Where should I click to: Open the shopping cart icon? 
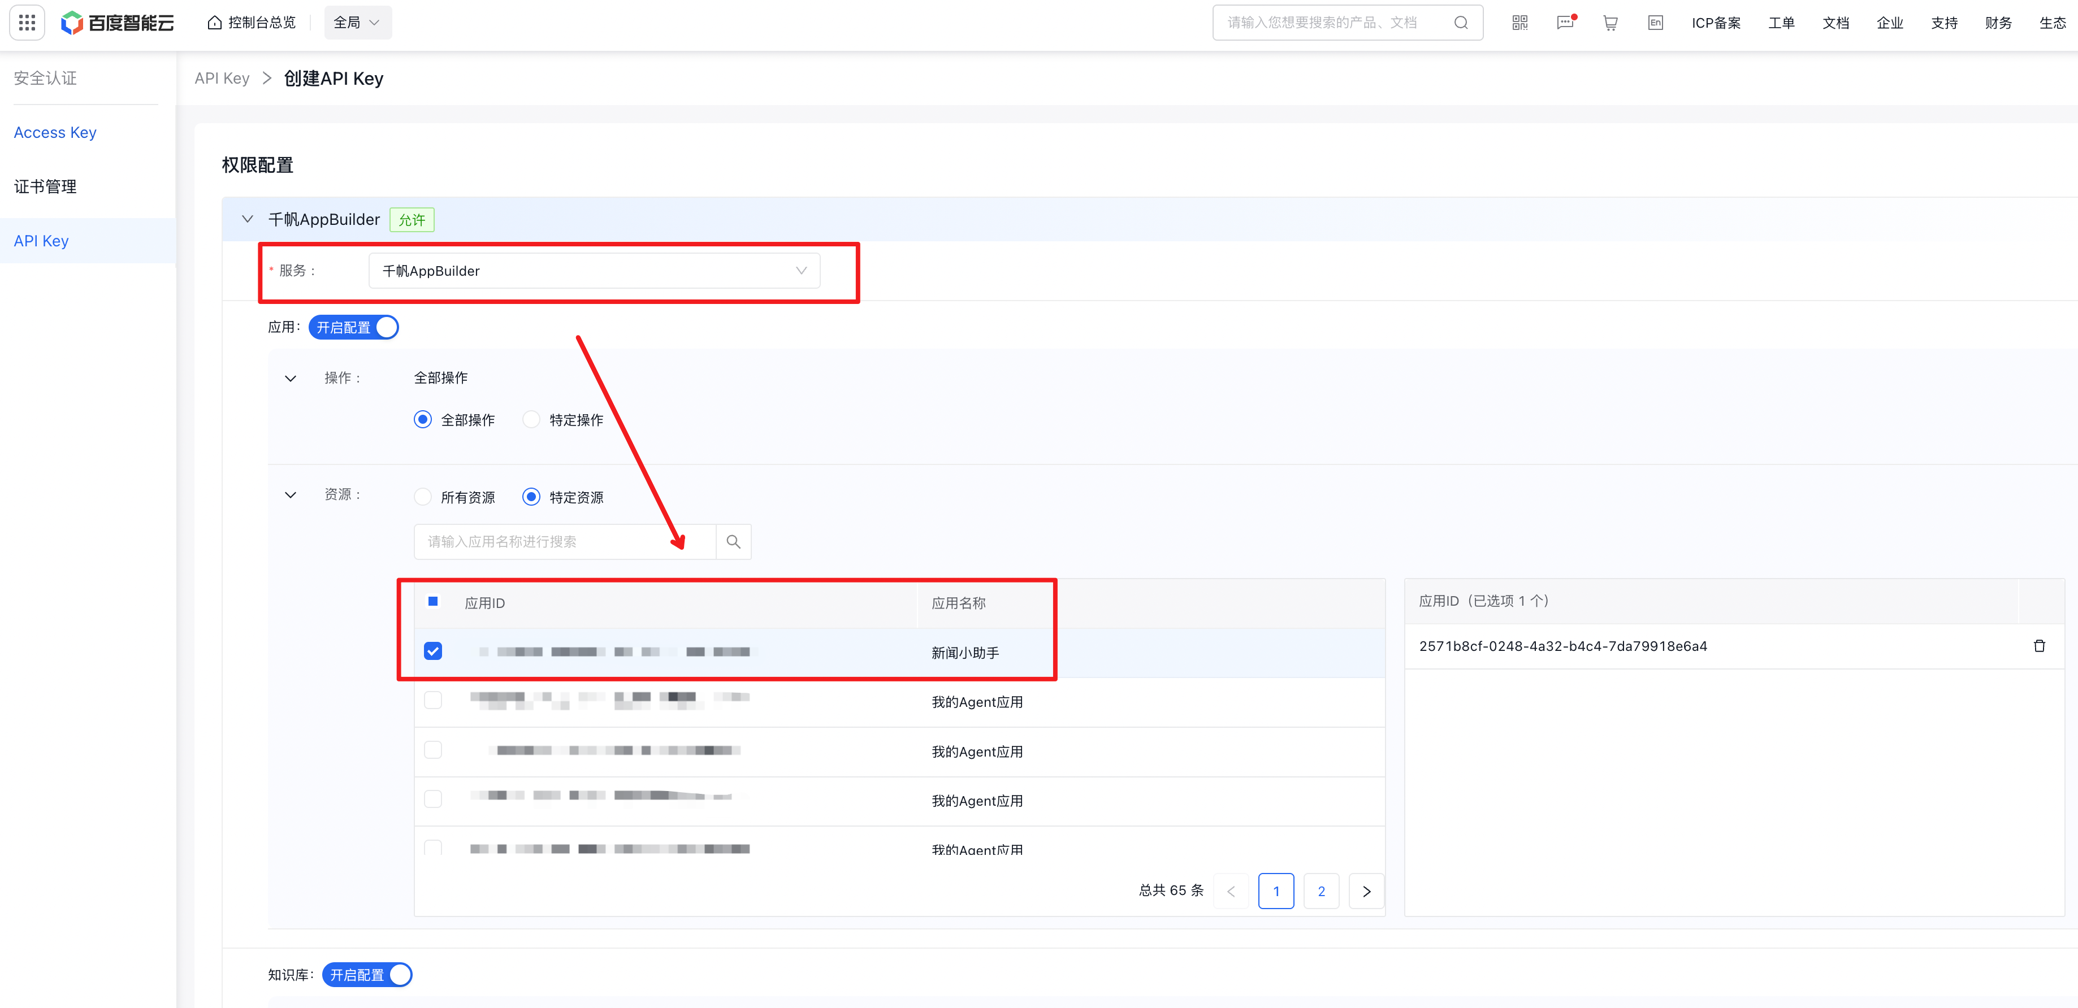1610,23
